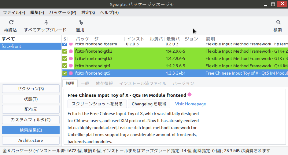Sort by the 最新バージョン column header
The width and height of the screenshot is (288, 155).
pos(184,39)
